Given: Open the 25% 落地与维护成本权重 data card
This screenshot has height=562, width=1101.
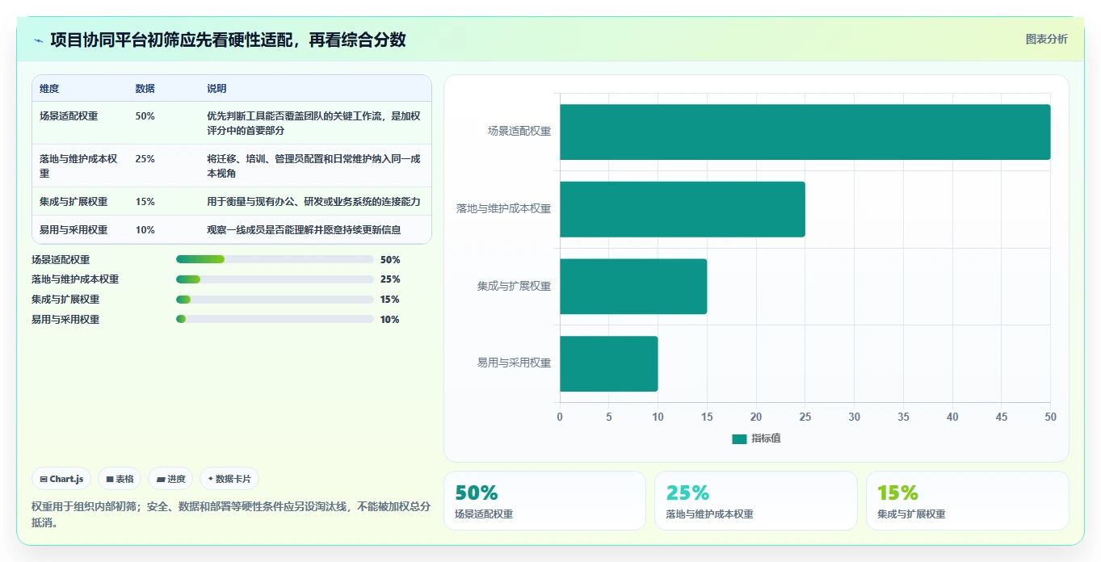Looking at the screenshot, I should (755, 501).
